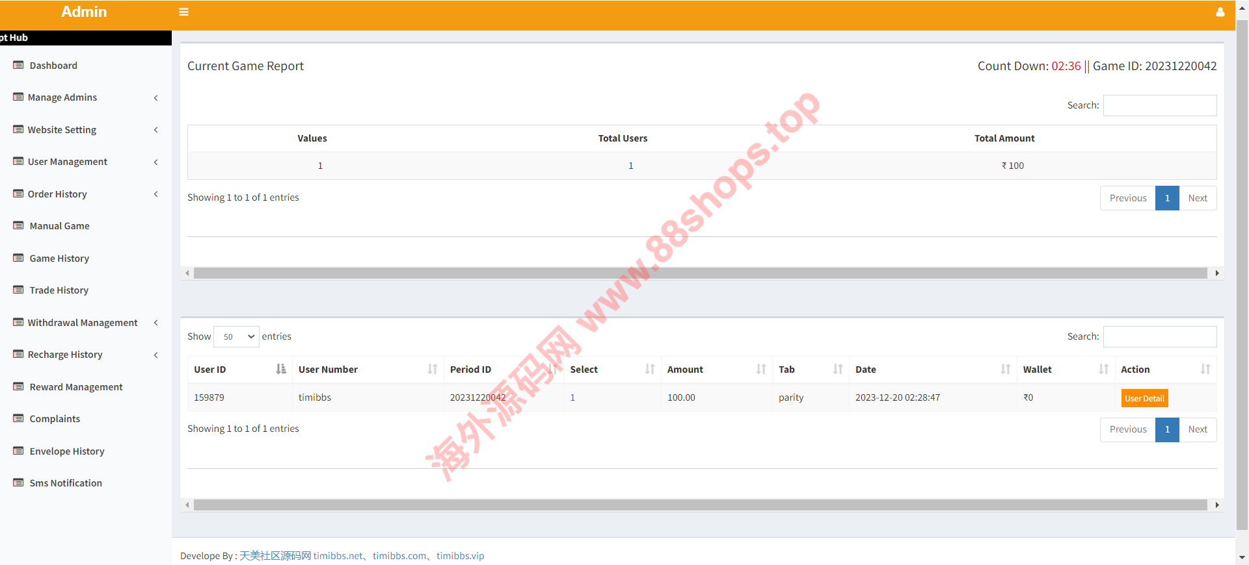1249x565 pixels.
Task: Go to Complaints in the sidebar
Action: pyautogui.click(x=55, y=419)
